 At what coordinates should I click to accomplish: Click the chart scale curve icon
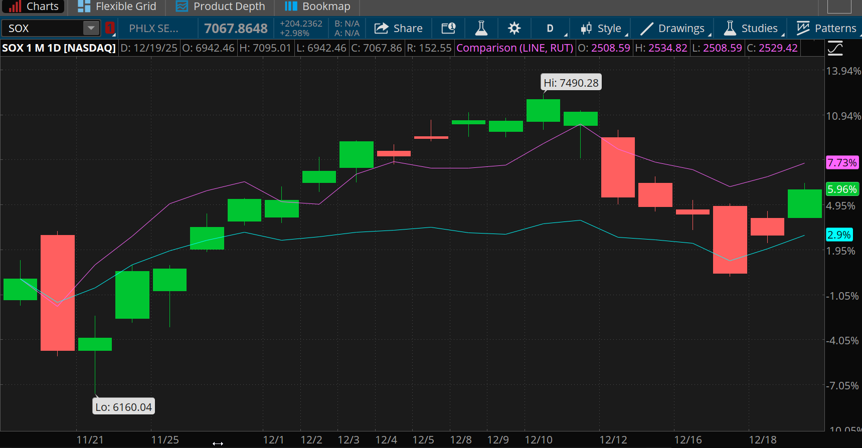(x=835, y=49)
